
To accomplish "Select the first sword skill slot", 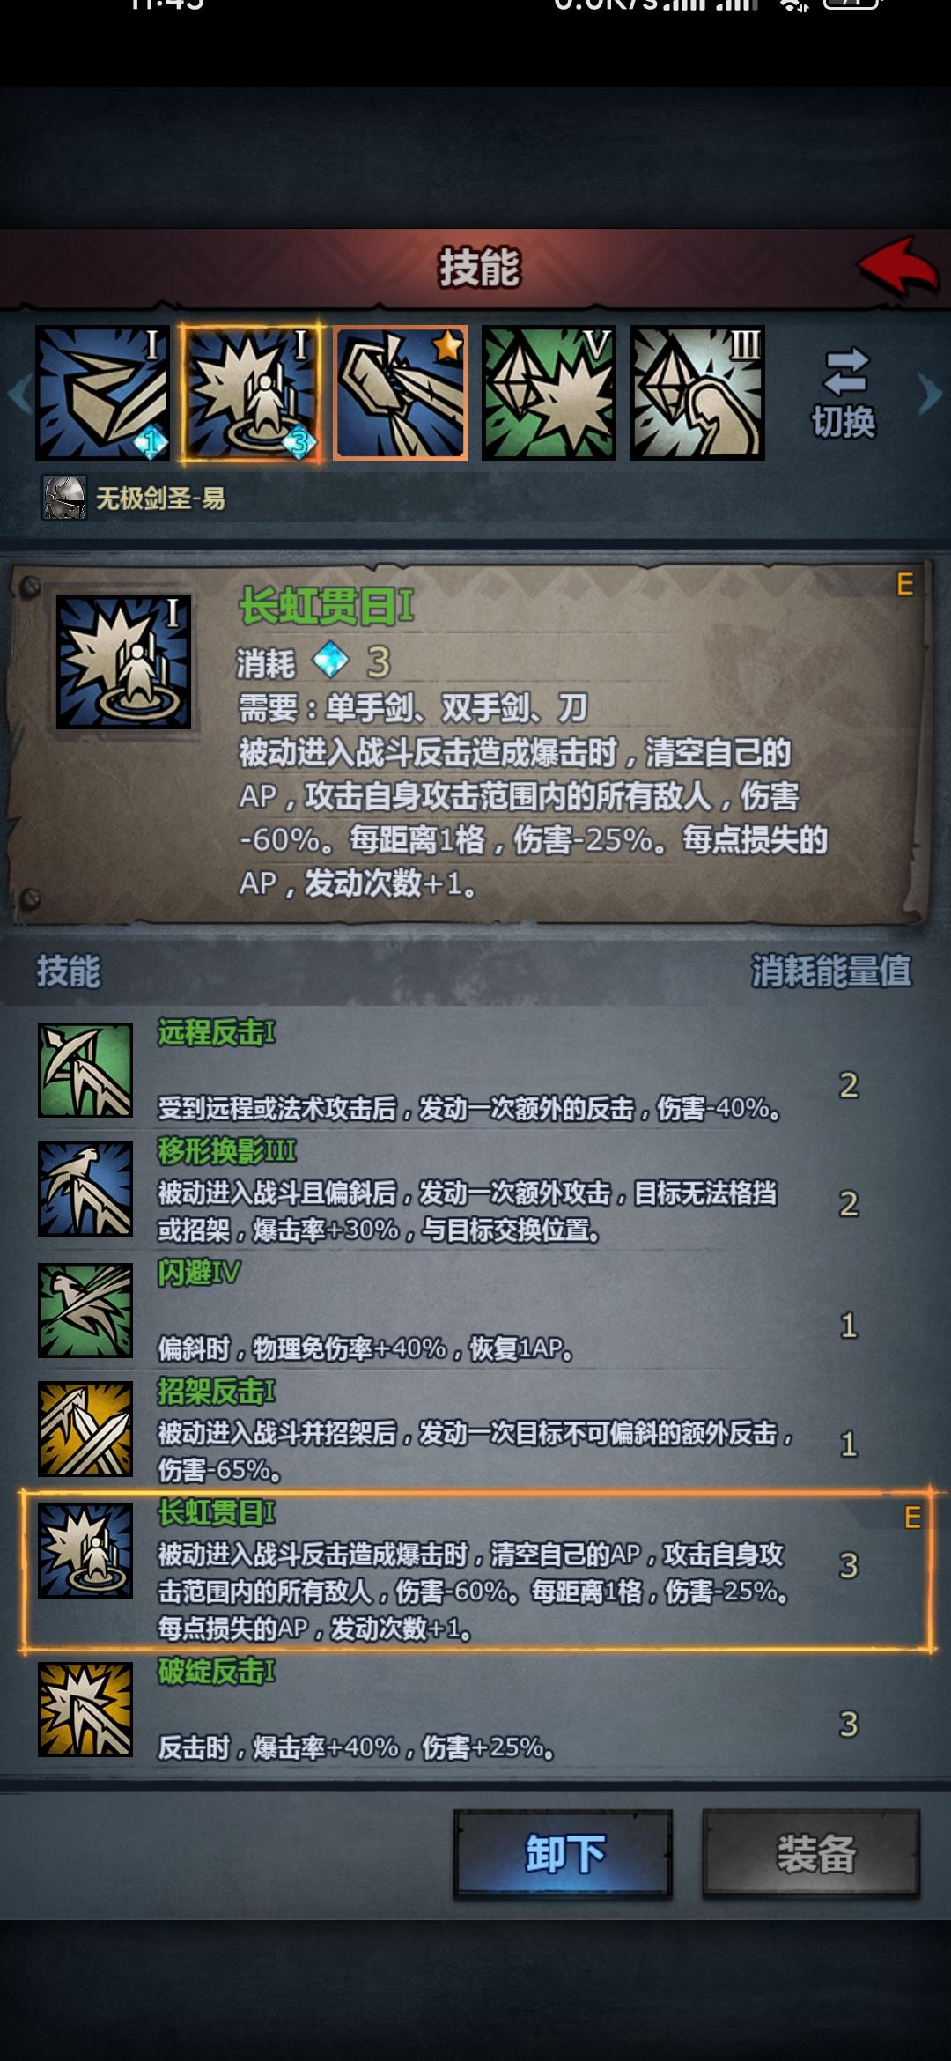I will click(x=102, y=393).
